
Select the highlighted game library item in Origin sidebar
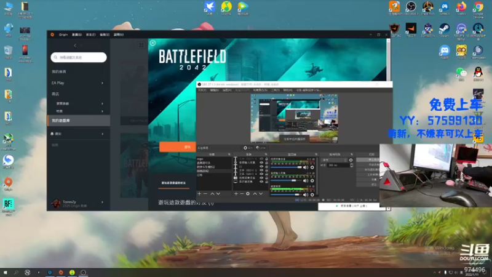click(79, 121)
